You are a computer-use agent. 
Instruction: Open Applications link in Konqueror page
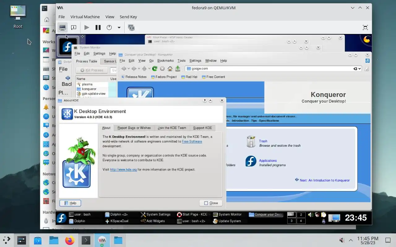[x=268, y=161]
